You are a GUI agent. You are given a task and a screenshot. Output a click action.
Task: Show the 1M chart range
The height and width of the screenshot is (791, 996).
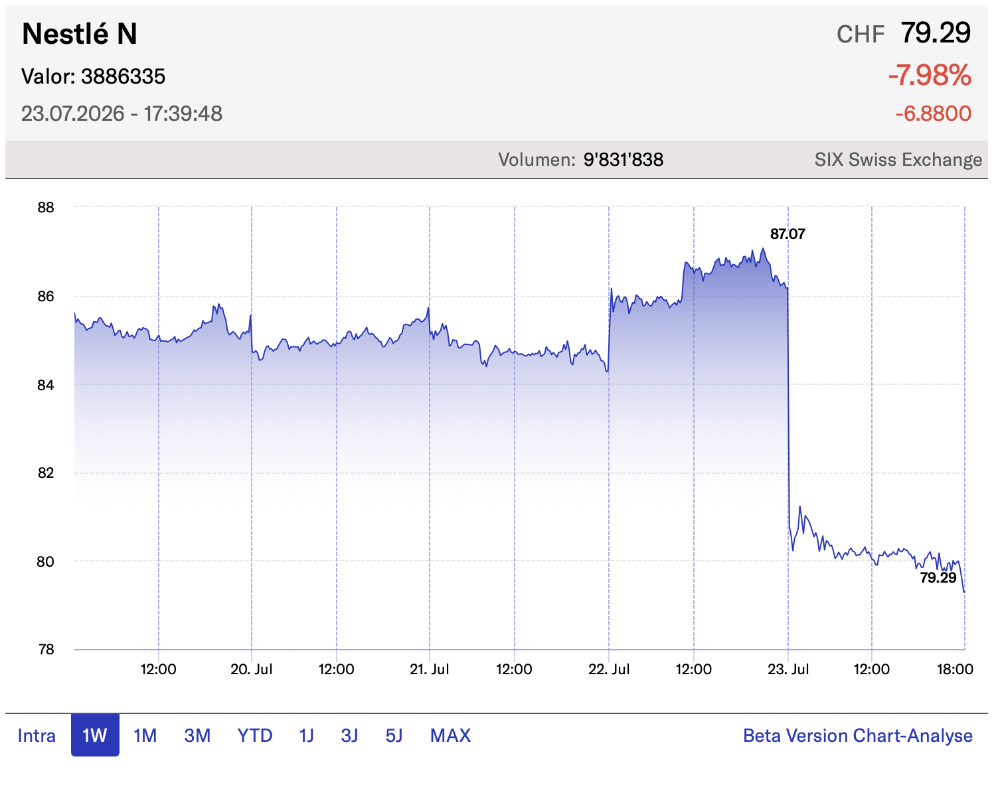pos(145,735)
